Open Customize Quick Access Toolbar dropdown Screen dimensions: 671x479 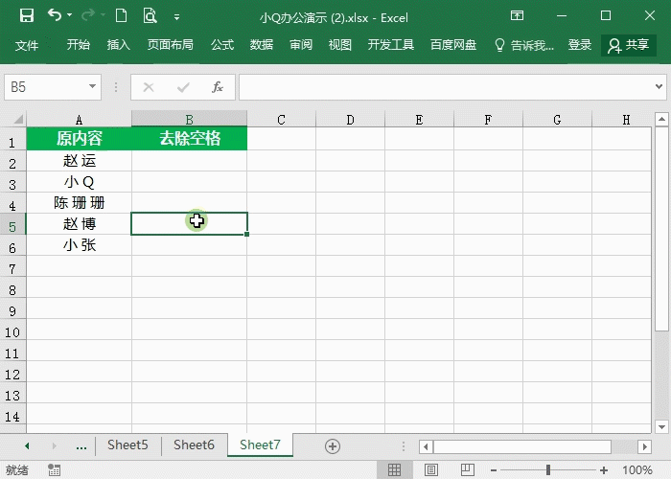tap(176, 17)
